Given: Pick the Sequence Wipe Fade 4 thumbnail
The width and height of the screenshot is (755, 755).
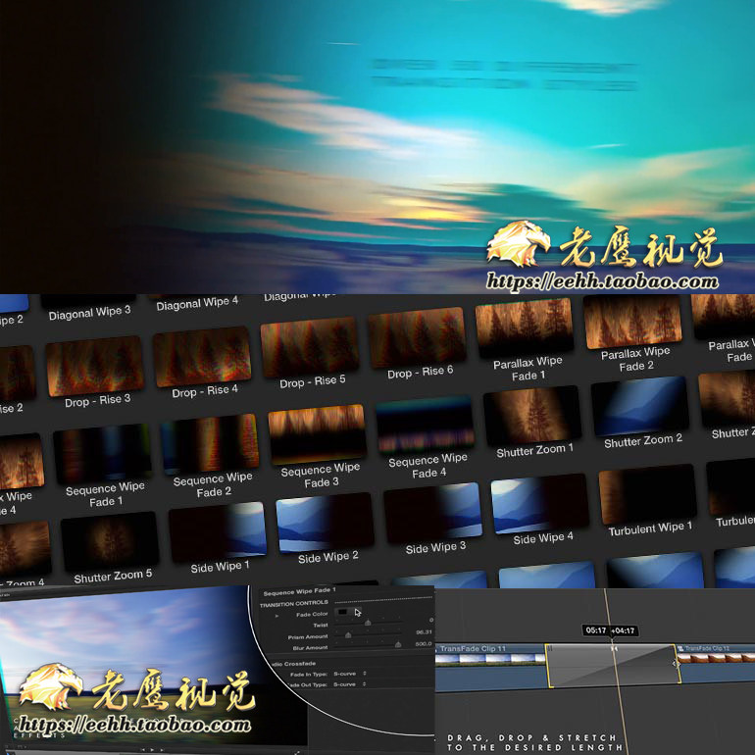Looking at the screenshot, I should pos(425,426).
